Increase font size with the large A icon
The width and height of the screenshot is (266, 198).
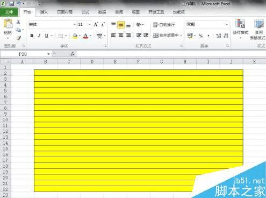pos(96,24)
